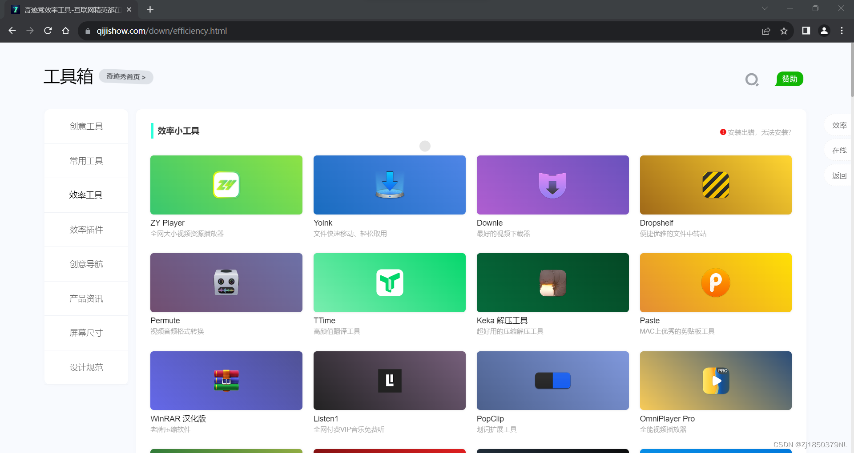854x453 pixels.
Task: Open the share page icon
Action: pyautogui.click(x=766, y=31)
